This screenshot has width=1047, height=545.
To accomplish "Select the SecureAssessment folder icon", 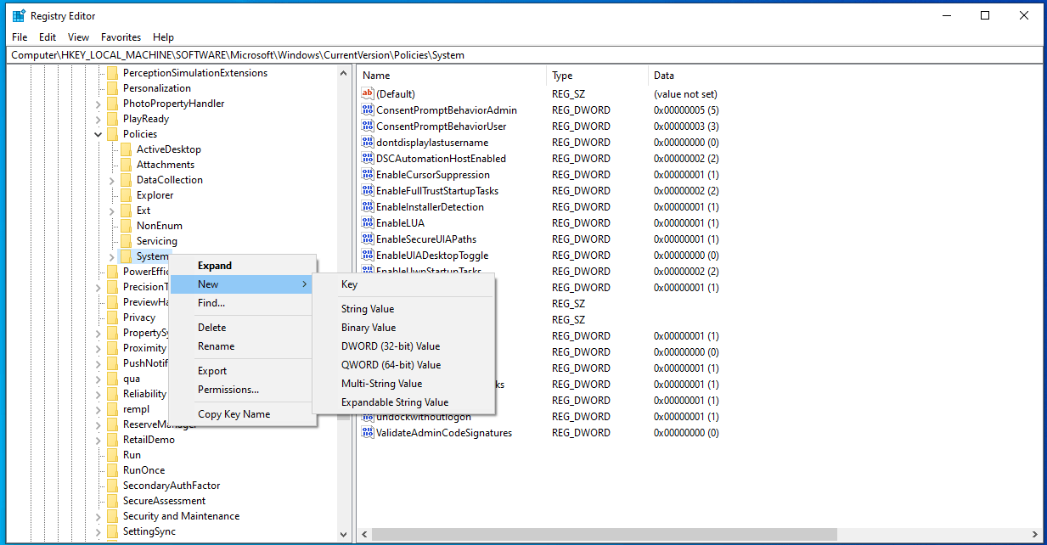I will 112,500.
